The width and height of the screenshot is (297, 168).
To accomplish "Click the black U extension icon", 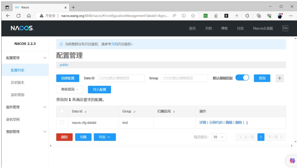I will 226,16.
